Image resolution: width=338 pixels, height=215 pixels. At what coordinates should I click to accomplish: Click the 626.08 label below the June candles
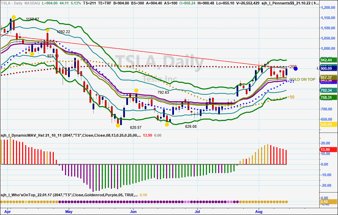191,126
